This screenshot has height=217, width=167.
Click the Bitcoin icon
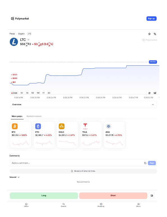[15, 126]
